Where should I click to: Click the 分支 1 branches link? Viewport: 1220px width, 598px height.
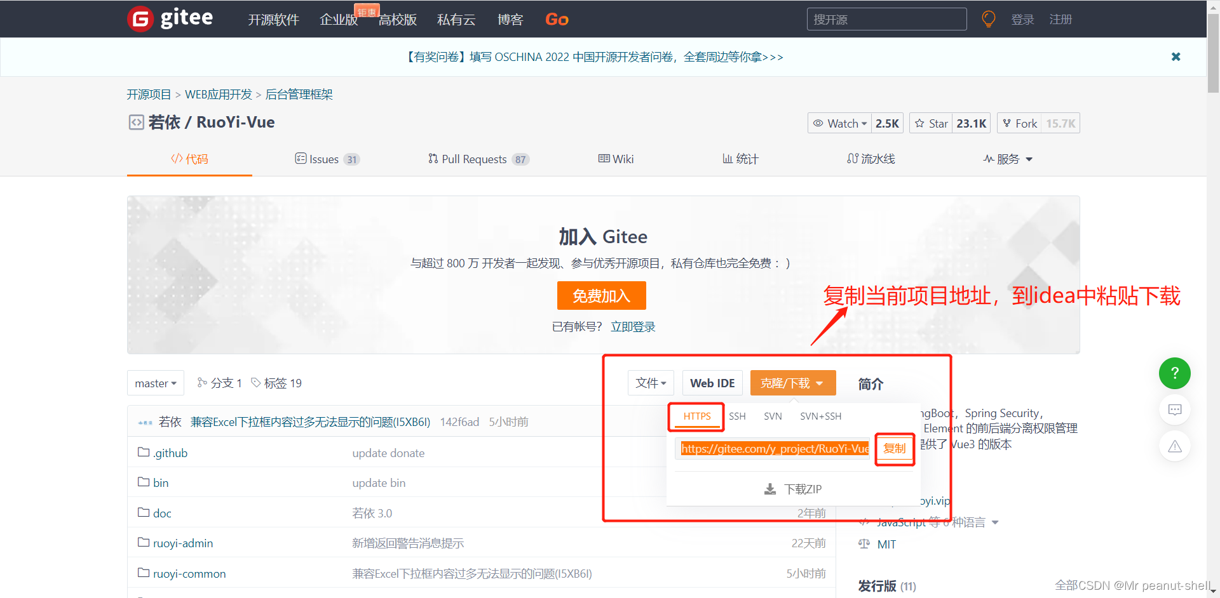pyautogui.click(x=219, y=383)
